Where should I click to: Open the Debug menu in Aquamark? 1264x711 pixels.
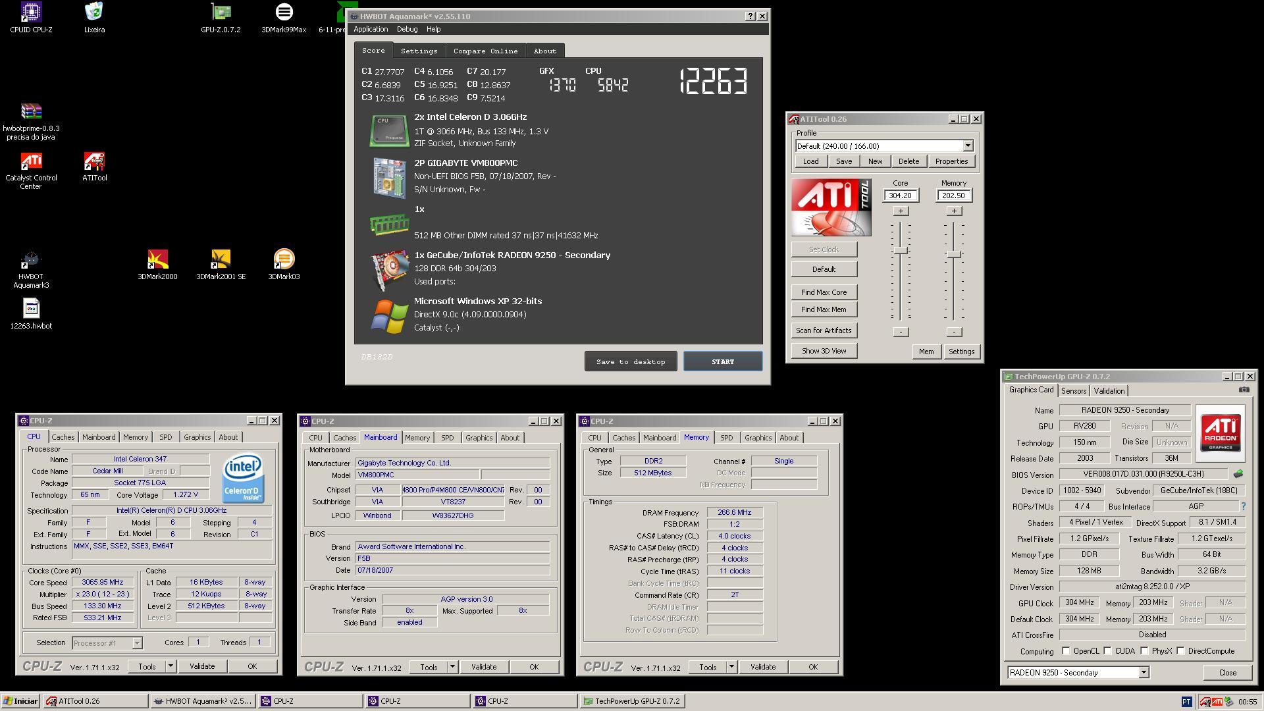coord(407,29)
